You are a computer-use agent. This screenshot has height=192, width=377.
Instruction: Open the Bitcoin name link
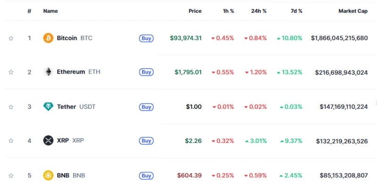tap(67, 38)
